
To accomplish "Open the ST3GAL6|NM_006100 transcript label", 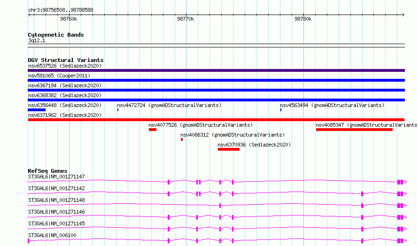I will 52,235.
